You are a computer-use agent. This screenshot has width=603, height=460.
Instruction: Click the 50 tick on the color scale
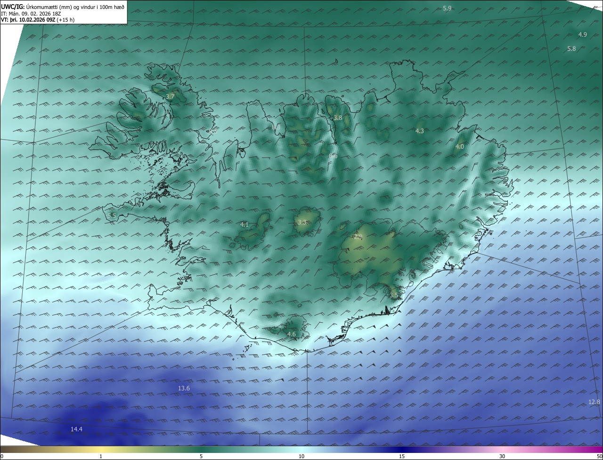pos(599,456)
